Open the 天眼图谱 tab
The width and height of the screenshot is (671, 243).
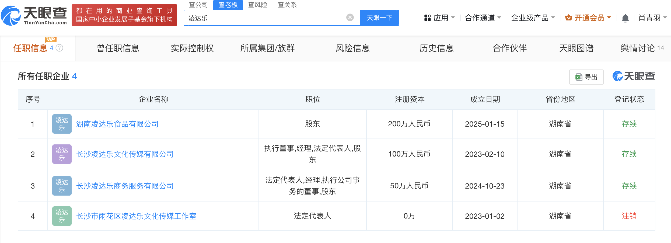[x=576, y=48]
